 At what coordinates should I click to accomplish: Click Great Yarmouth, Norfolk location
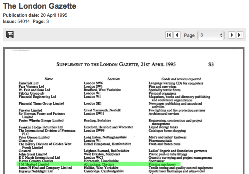(x=102, y=110)
